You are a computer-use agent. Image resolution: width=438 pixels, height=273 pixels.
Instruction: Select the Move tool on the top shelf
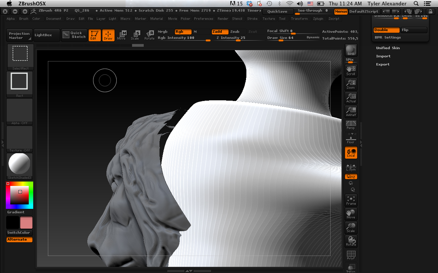(x=121, y=35)
